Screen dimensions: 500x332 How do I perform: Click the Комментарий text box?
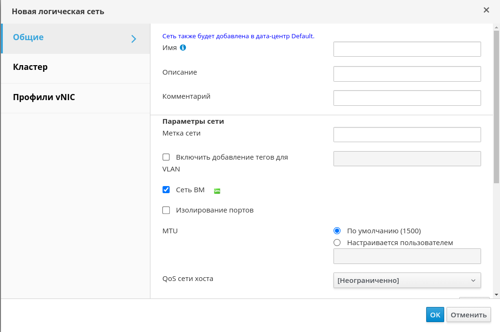(x=407, y=98)
